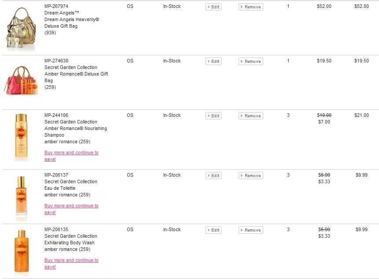Follow 'Buy more' link under Body Wash
Screen dimensions: 379x279
click(x=71, y=264)
